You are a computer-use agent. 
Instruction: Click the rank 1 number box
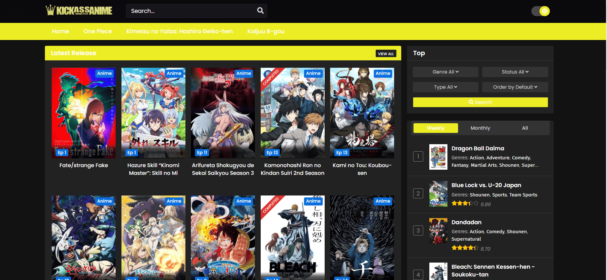pyautogui.click(x=418, y=157)
